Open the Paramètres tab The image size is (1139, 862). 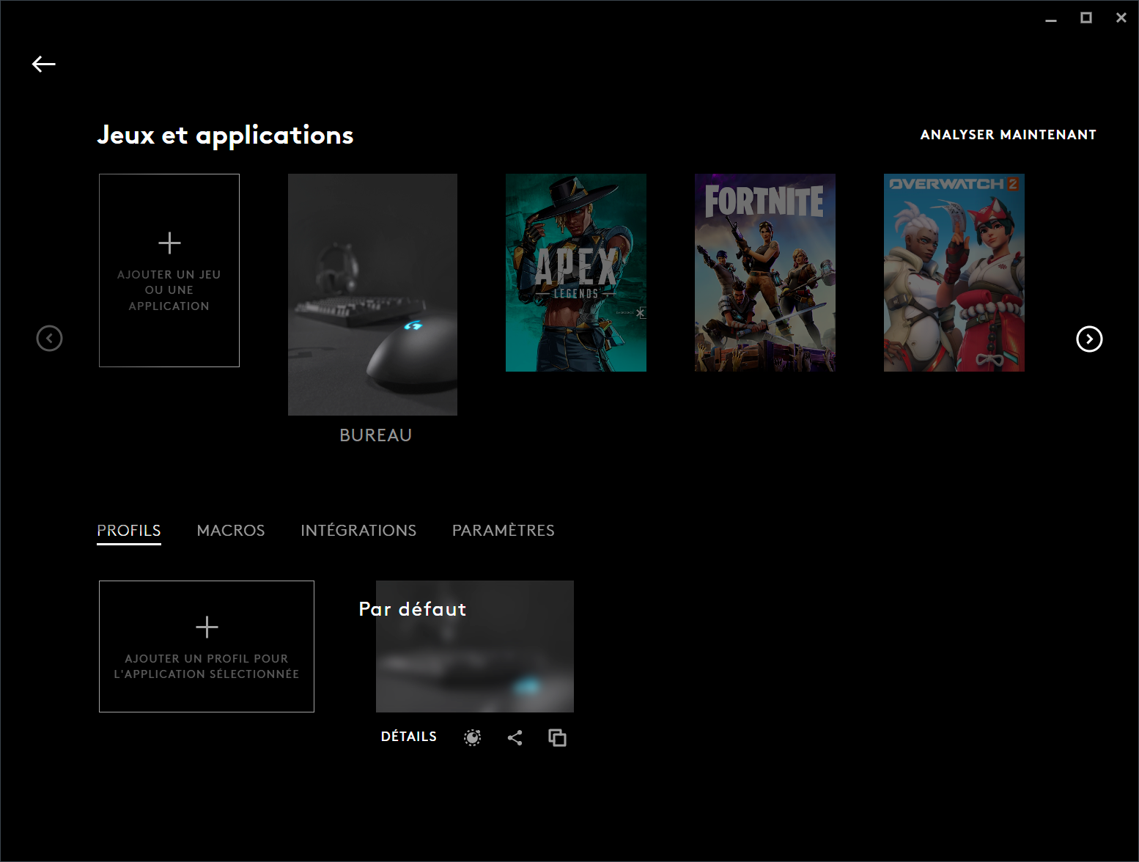point(504,531)
